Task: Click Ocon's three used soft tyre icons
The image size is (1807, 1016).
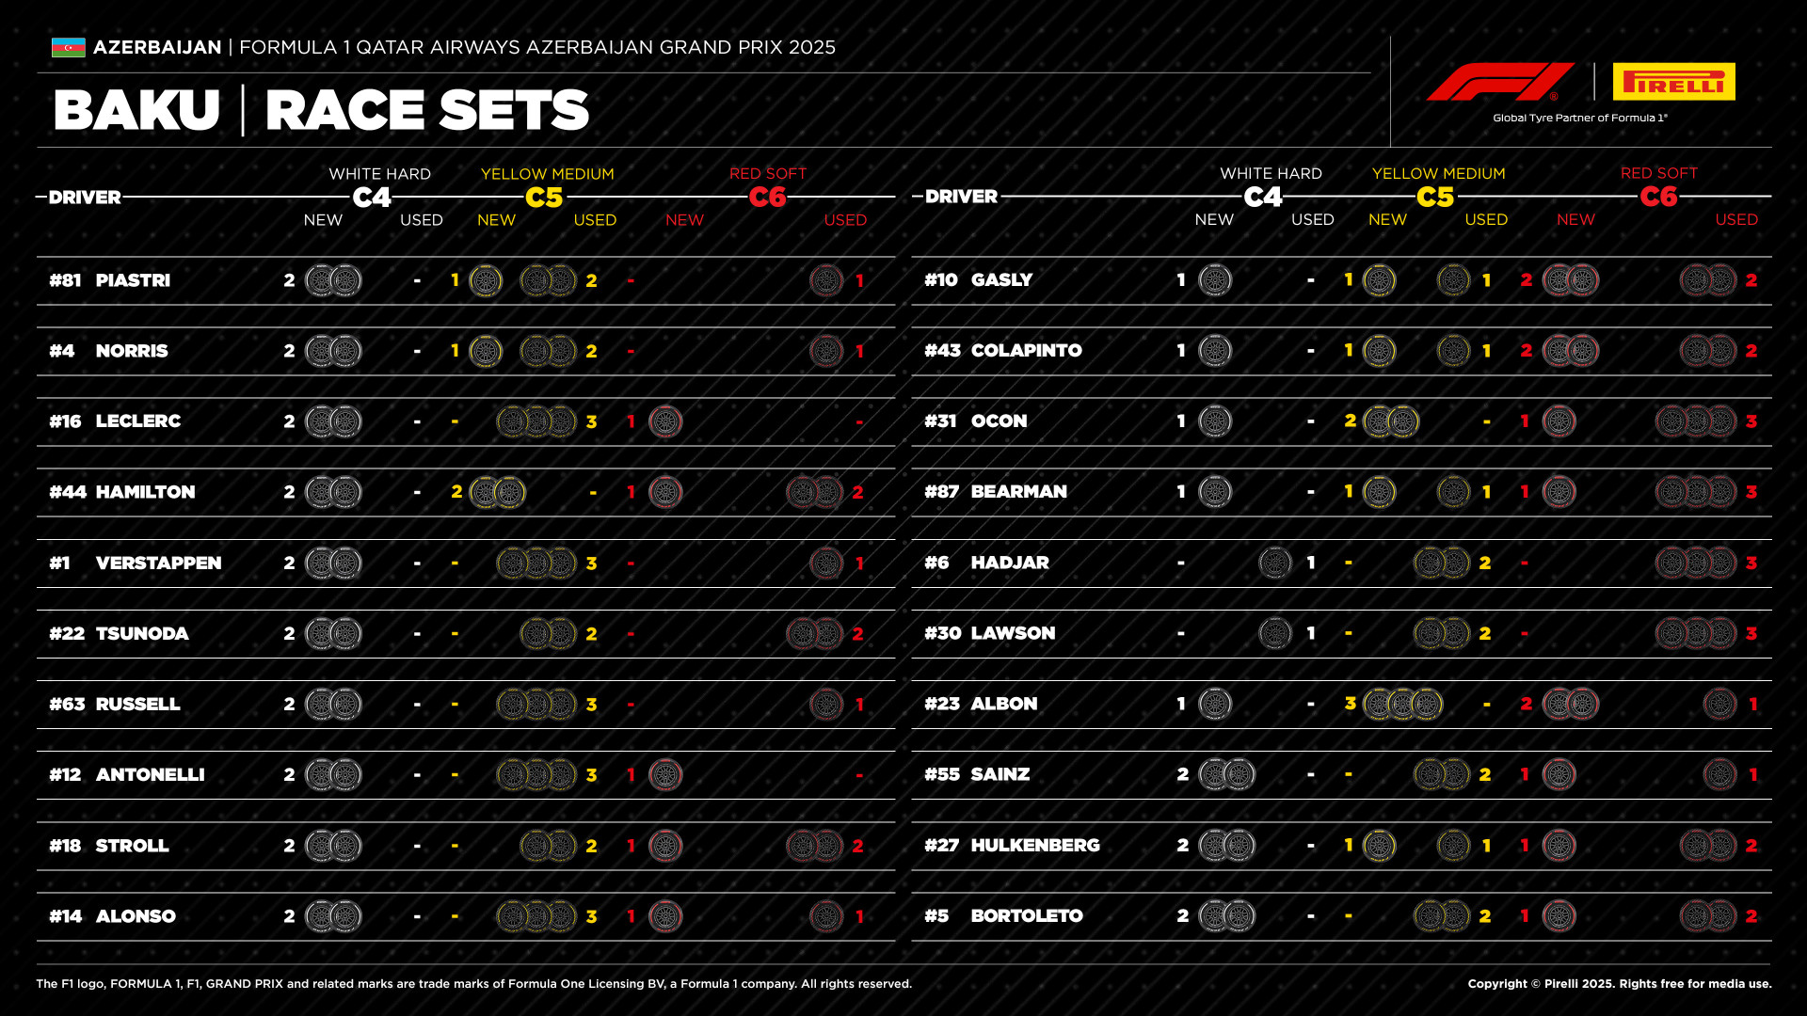Action: (x=1696, y=421)
